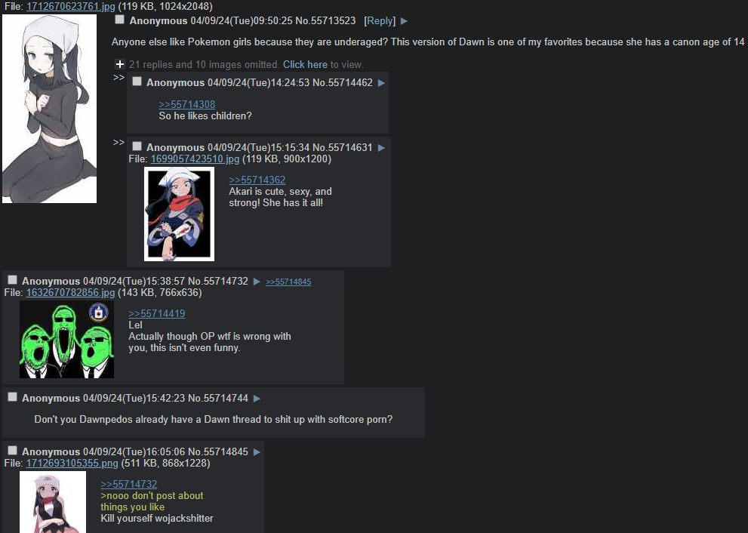Open post menu arrow for No.55714462
This screenshot has width=748, height=533.
coord(381,83)
